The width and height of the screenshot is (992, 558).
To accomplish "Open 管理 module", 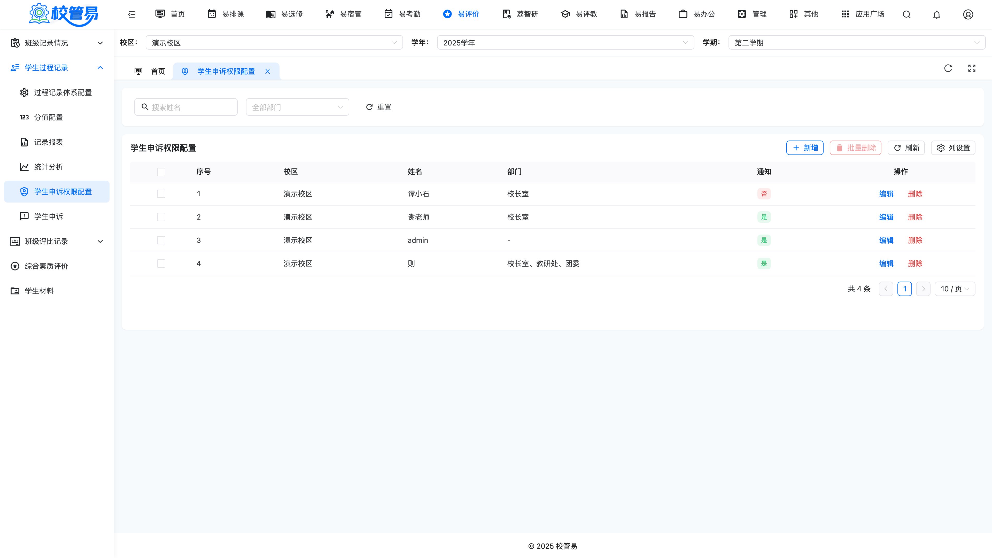I will point(752,14).
